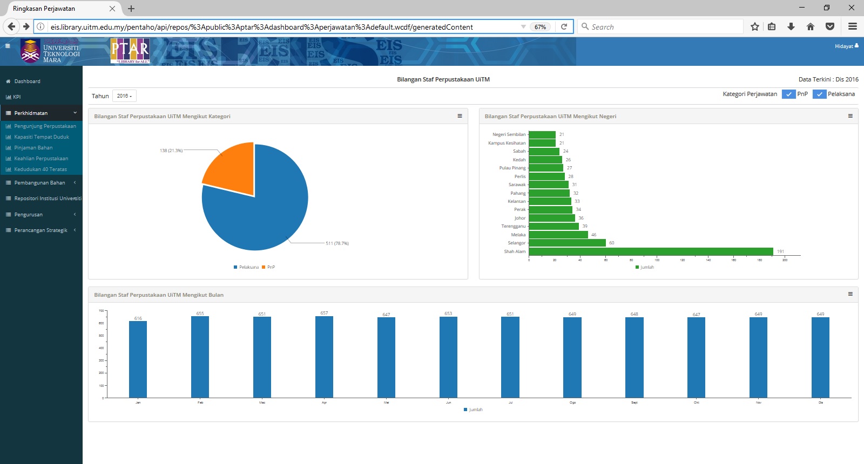Open the downloads arrow icon

(x=791, y=26)
